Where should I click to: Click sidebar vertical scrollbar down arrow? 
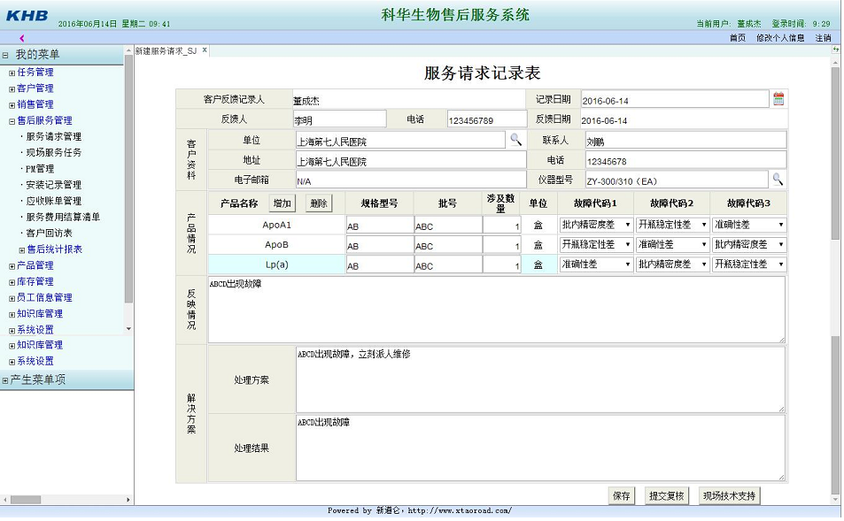coord(128,328)
